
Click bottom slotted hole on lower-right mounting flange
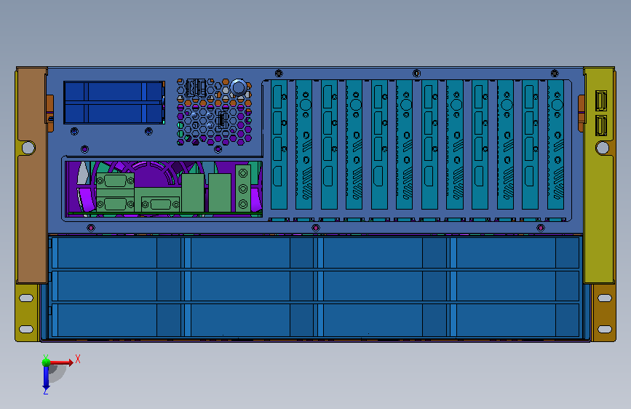[x=605, y=329]
